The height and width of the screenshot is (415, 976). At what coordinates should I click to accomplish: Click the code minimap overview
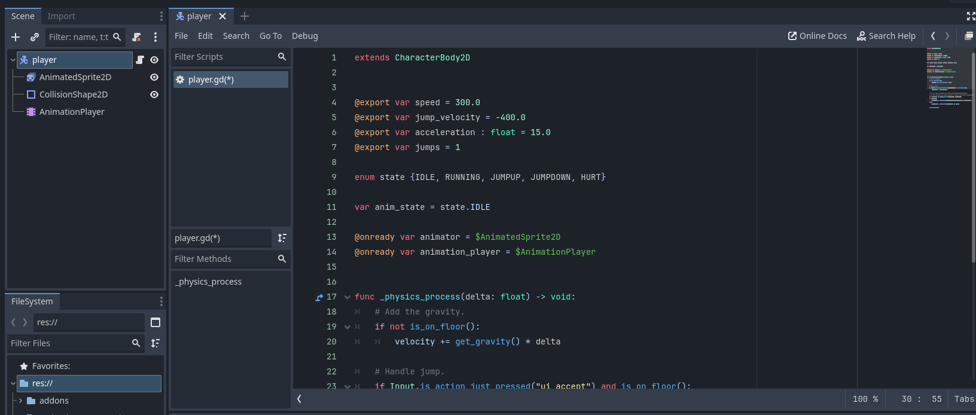coord(948,78)
